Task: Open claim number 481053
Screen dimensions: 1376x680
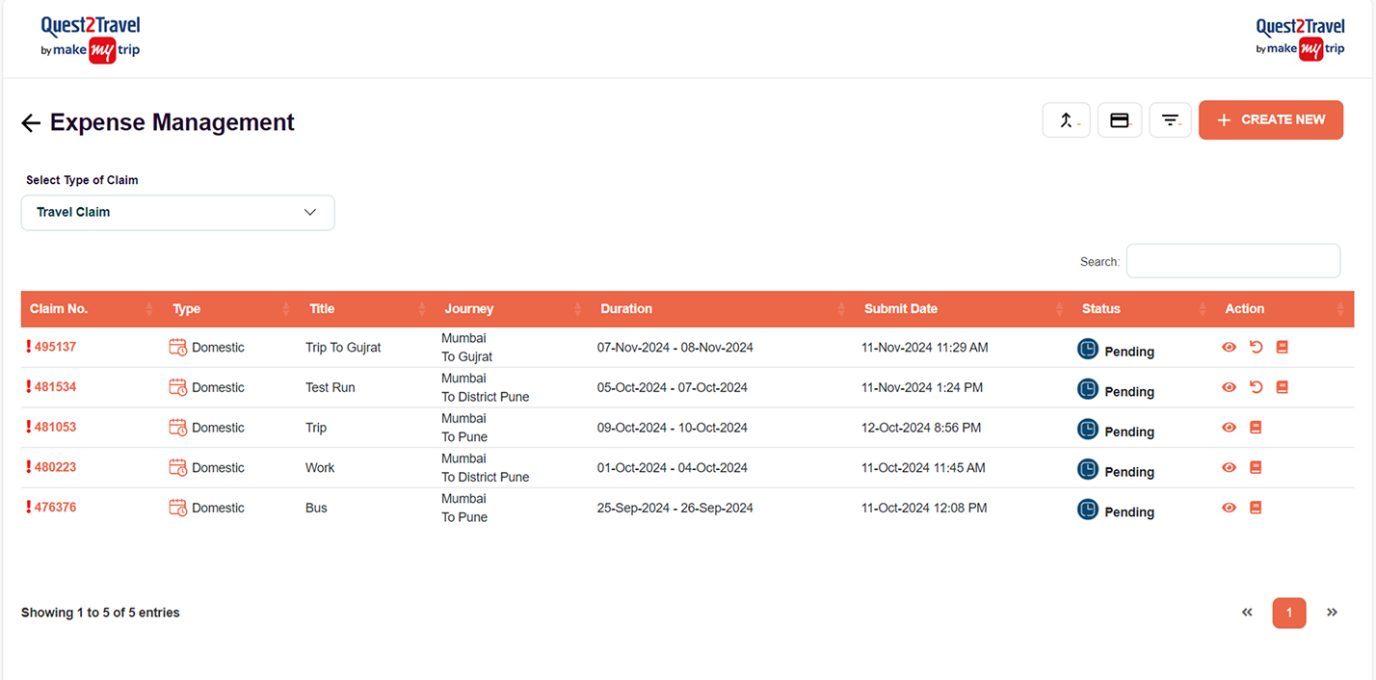Action: click(55, 428)
